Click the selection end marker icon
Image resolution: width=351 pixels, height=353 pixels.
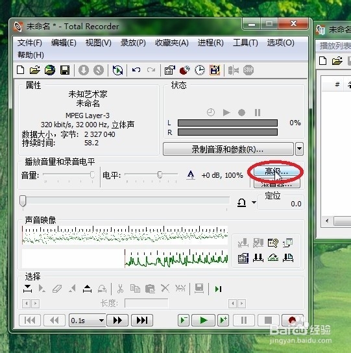(87, 289)
